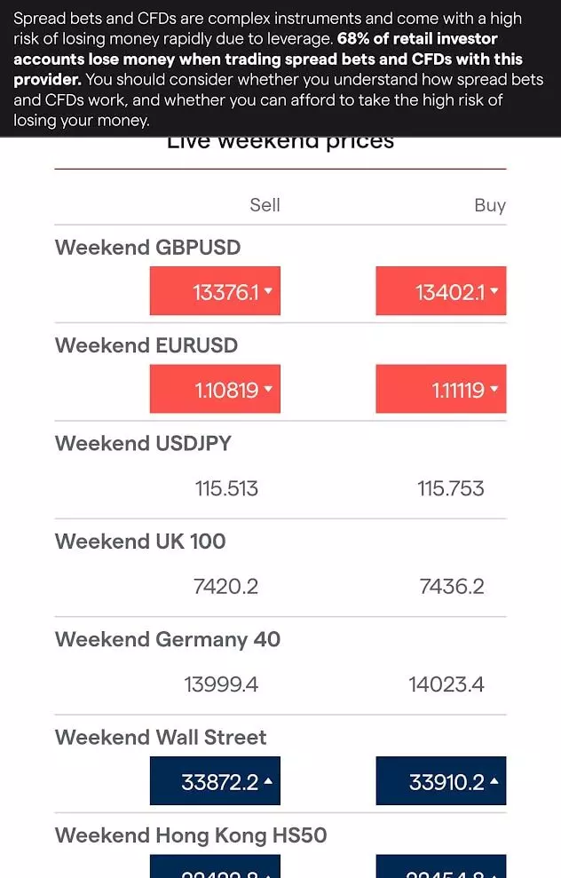The height and width of the screenshot is (878, 561).
Task: Tap the Hong Kong HS50 sell price box
Action: coord(215,866)
